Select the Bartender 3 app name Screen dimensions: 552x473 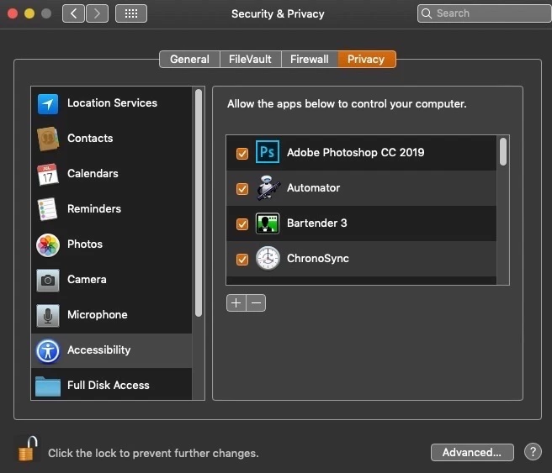coord(317,223)
